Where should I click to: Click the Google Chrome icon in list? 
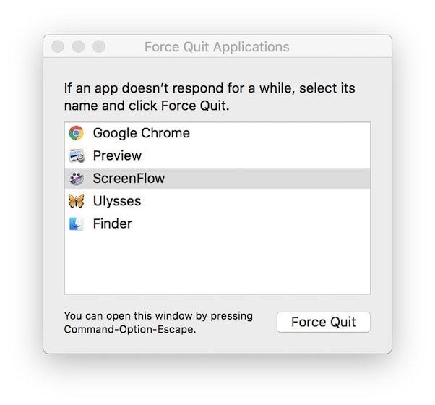(76, 133)
